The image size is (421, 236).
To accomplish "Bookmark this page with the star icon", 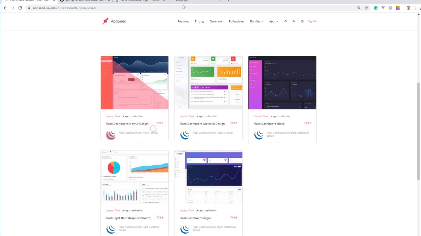I will coord(366,8).
